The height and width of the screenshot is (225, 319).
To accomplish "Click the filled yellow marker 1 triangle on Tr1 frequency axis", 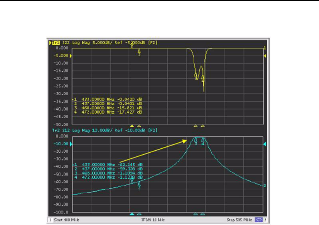I will (132, 126).
